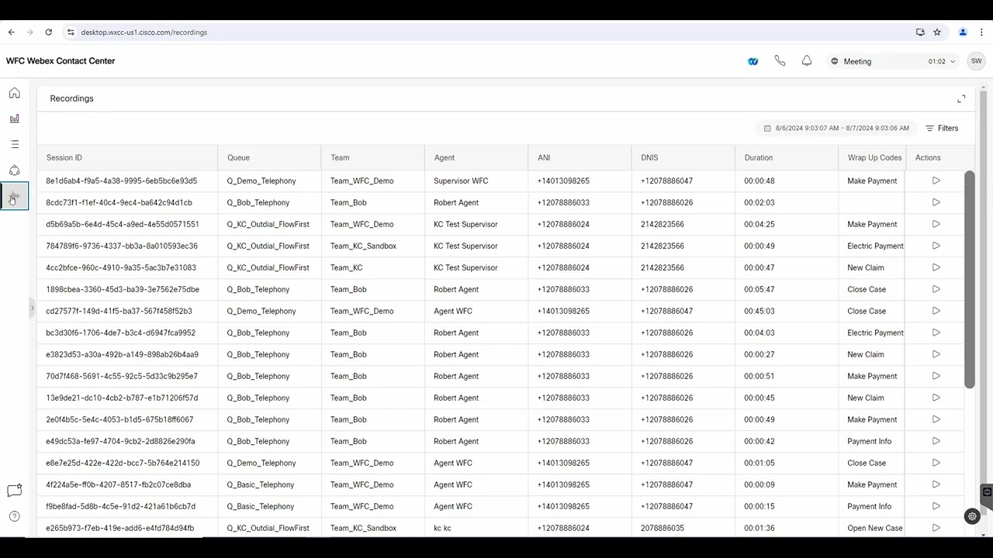Bookmark this page with star icon

pos(937,32)
